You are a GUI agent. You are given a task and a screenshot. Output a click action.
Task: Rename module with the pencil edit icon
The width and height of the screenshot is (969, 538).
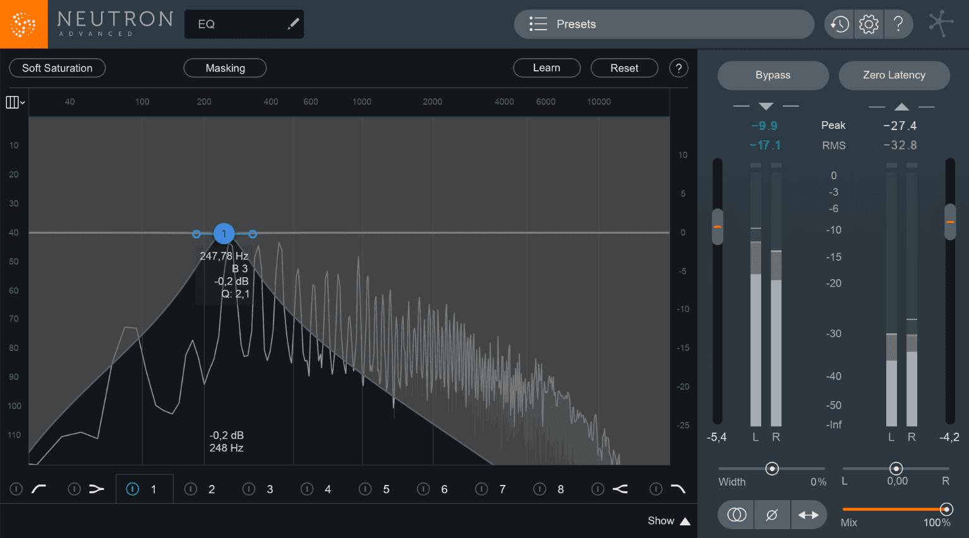click(293, 24)
